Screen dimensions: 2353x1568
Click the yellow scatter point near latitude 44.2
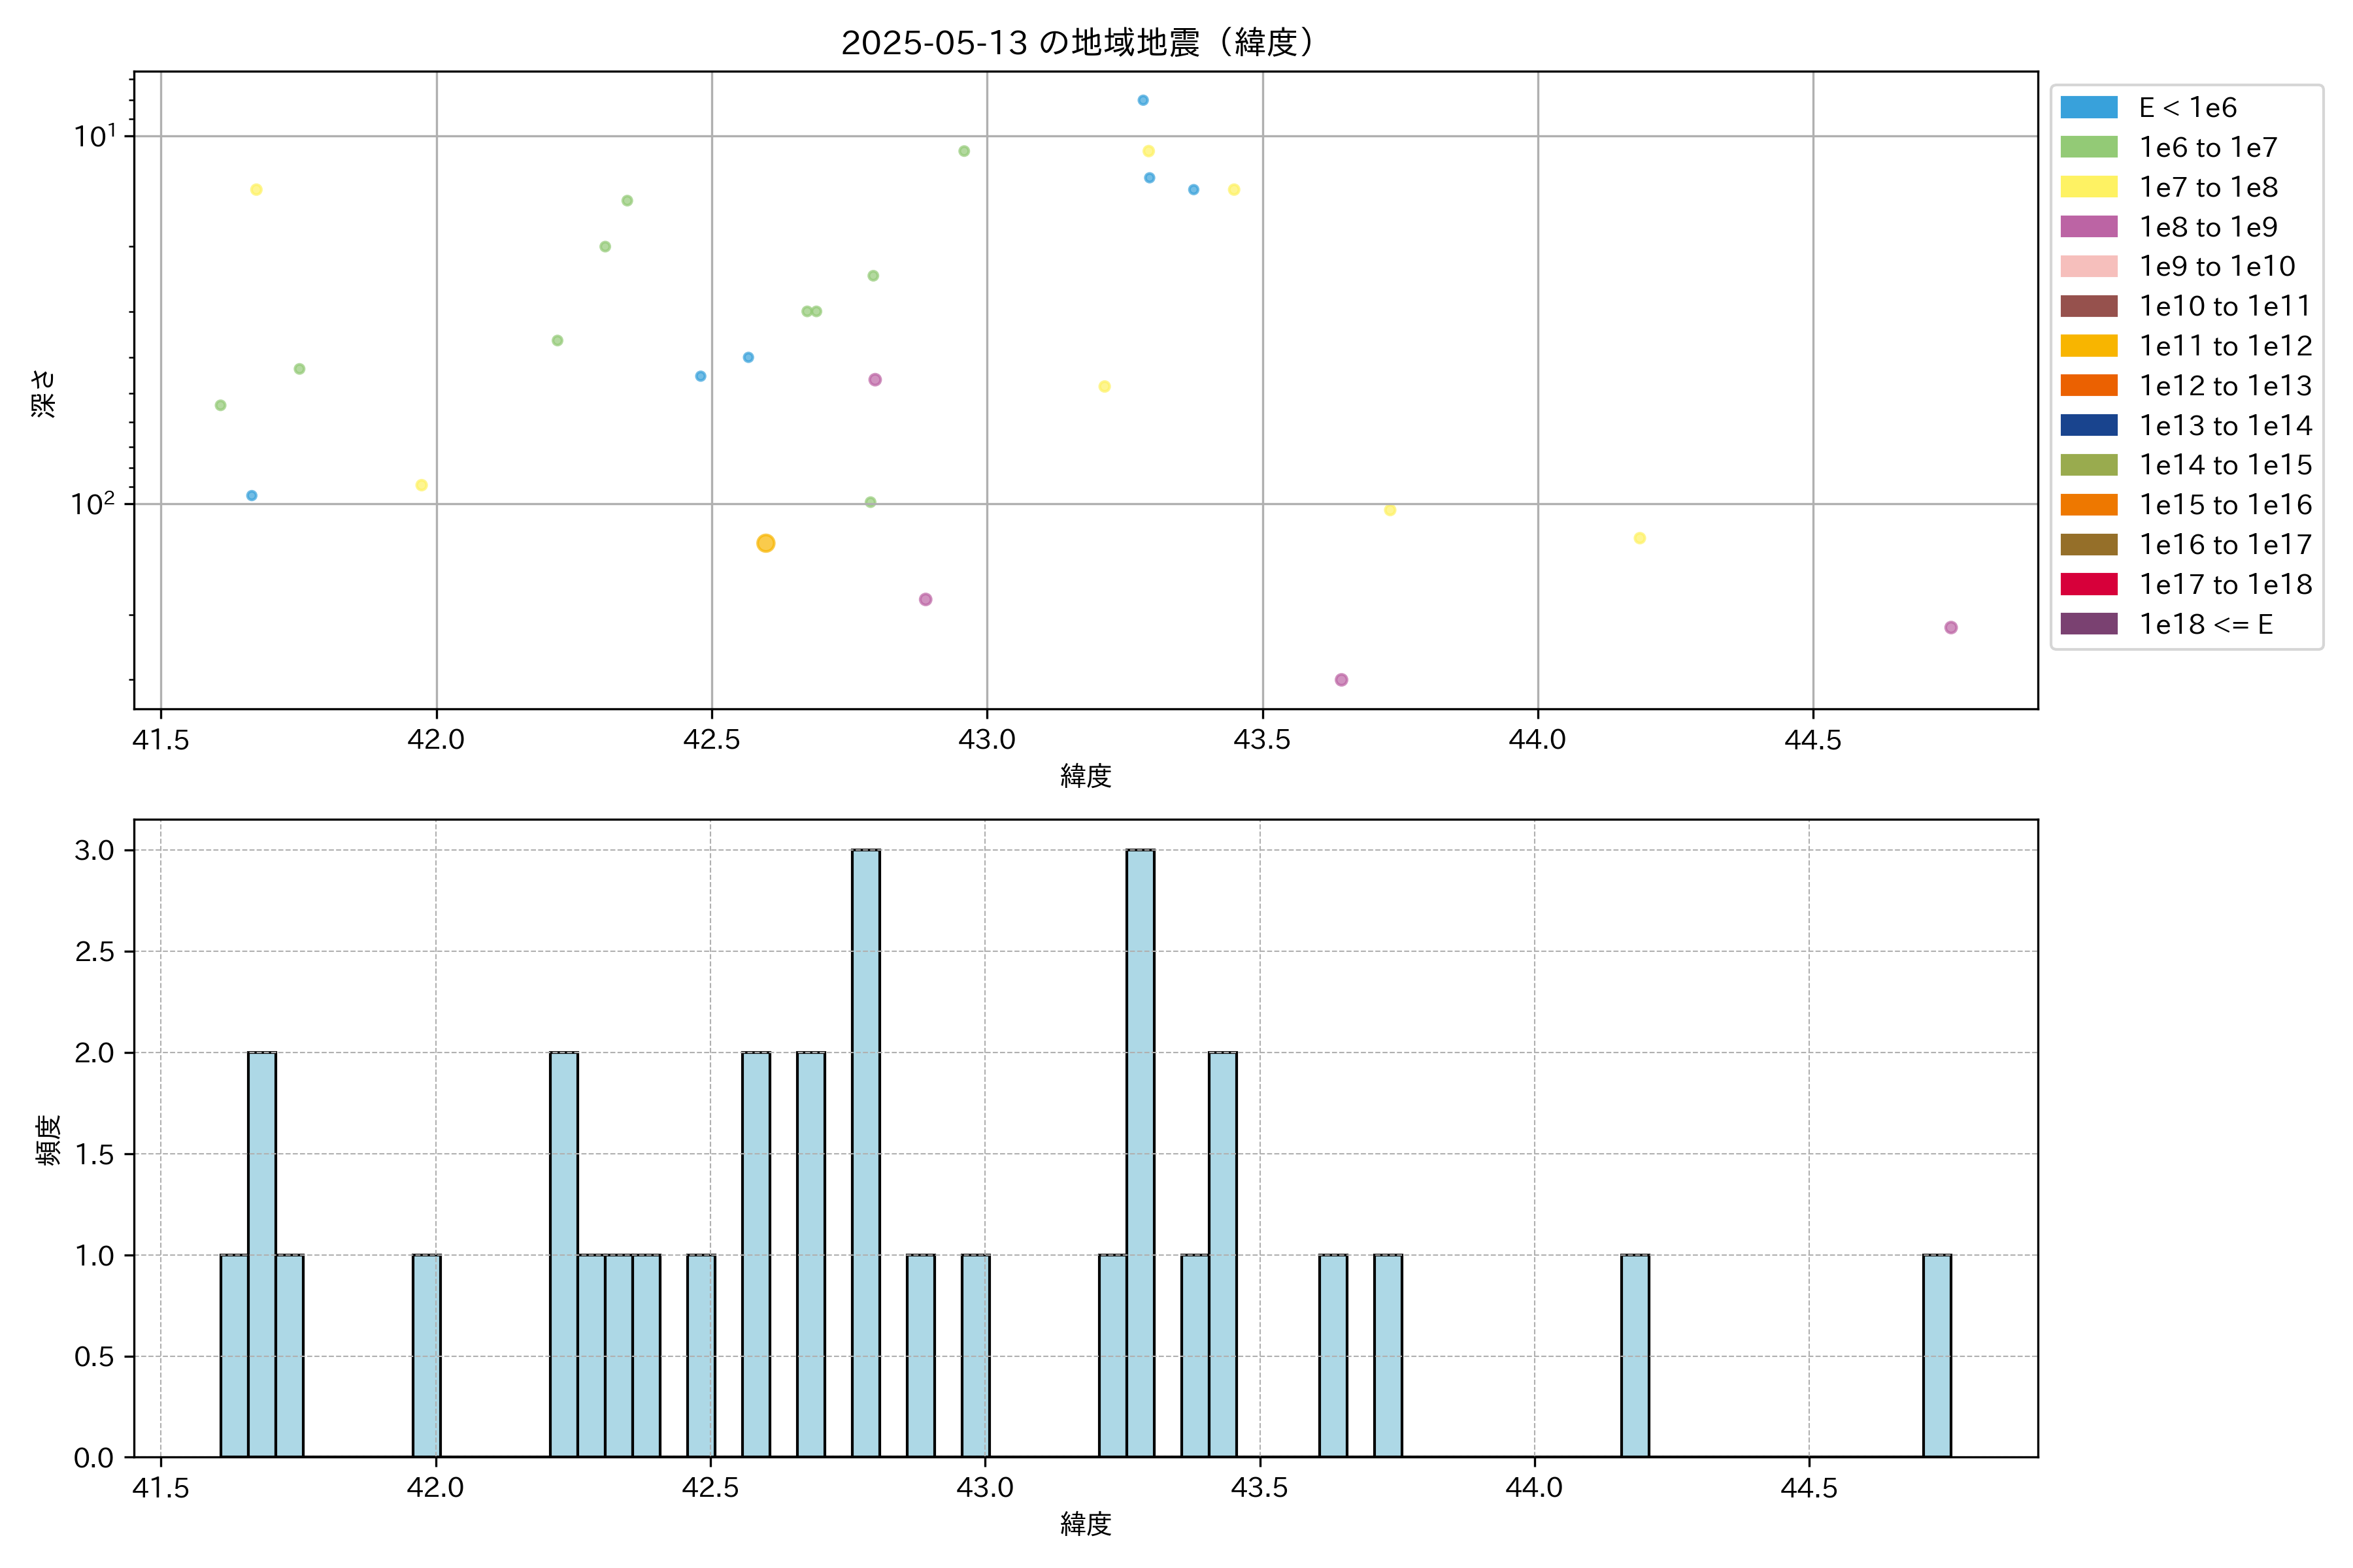pyautogui.click(x=1640, y=538)
